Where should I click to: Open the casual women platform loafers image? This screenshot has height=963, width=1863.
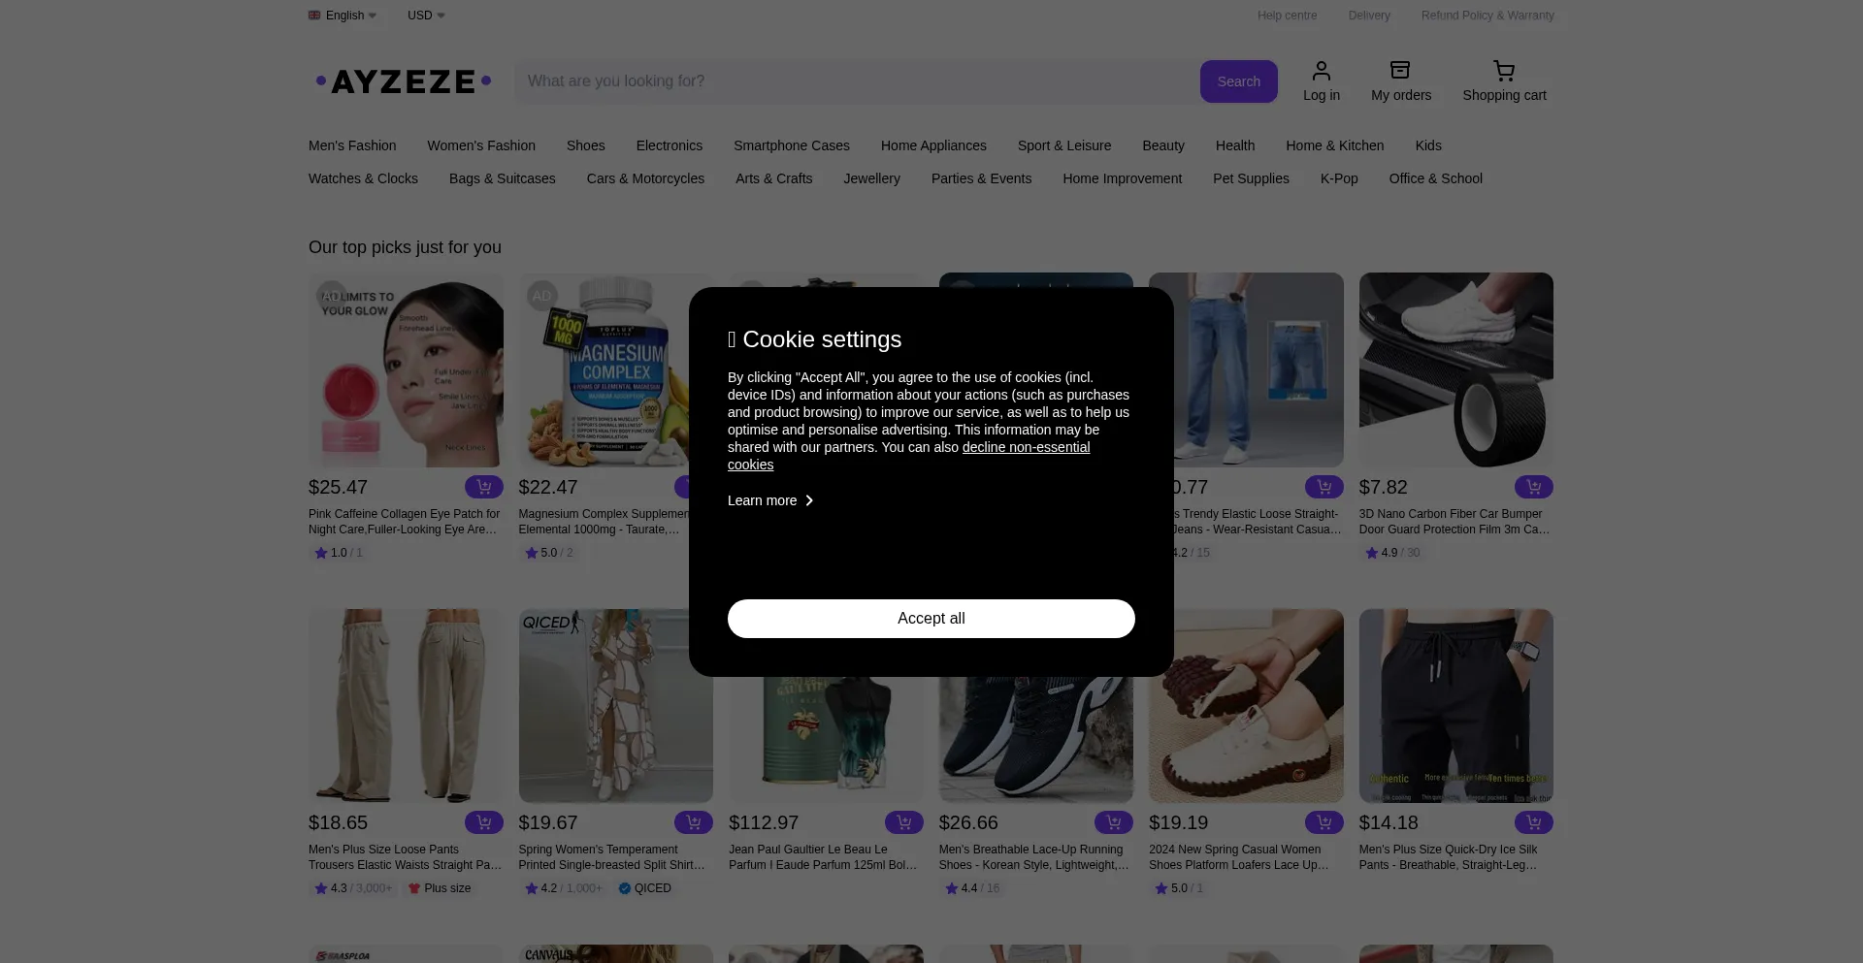[x=1246, y=706]
